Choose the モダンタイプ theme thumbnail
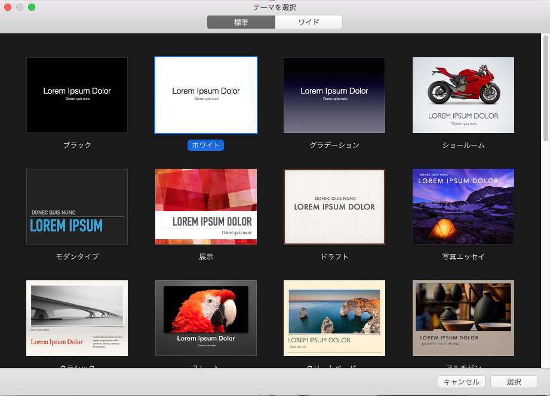This screenshot has width=550, height=396. pyautogui.click(x=77, y=206)
